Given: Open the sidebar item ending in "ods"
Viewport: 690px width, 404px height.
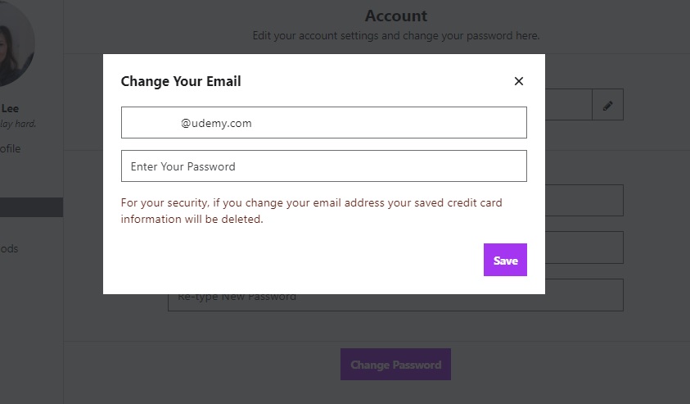Looking at the screenshot, I should pos(10,248).
